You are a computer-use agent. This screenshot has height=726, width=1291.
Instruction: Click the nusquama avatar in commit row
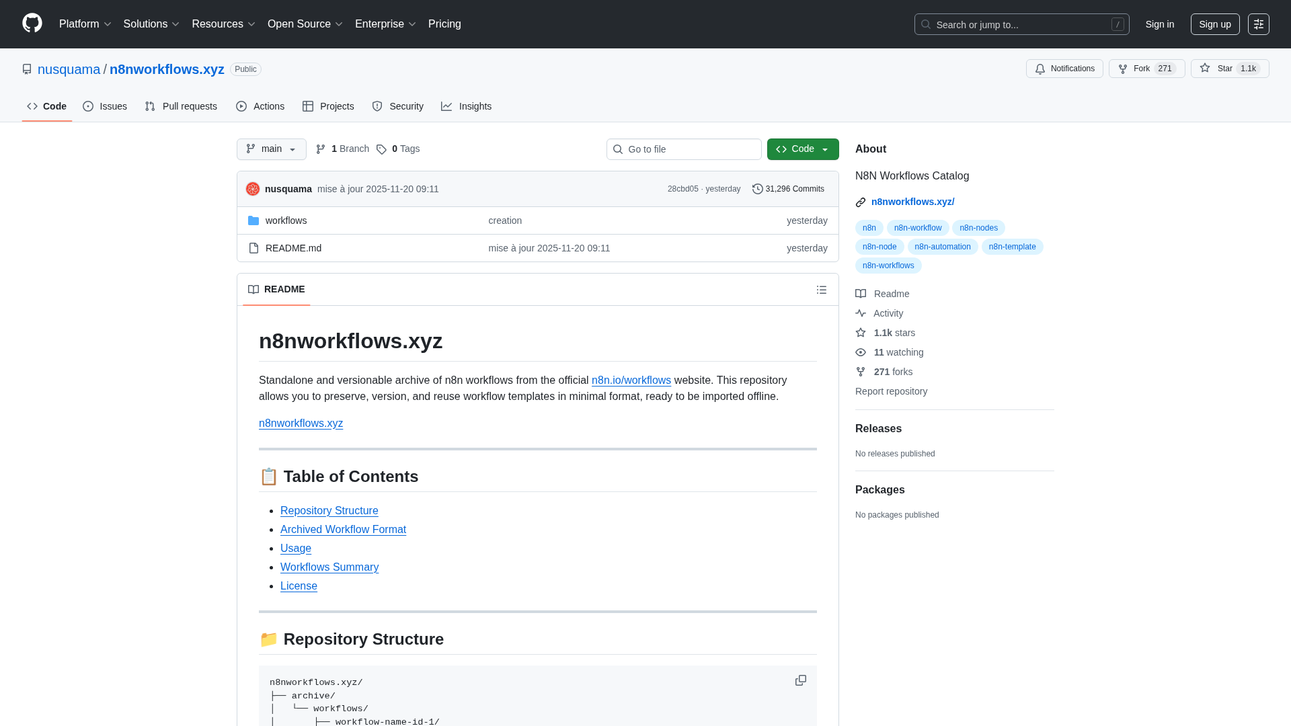point(253,189)
